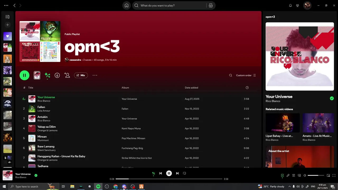Viewport: 338px width, 190px height.
Task: Click the Windows taskbar search box
Action: coord(34,187)
